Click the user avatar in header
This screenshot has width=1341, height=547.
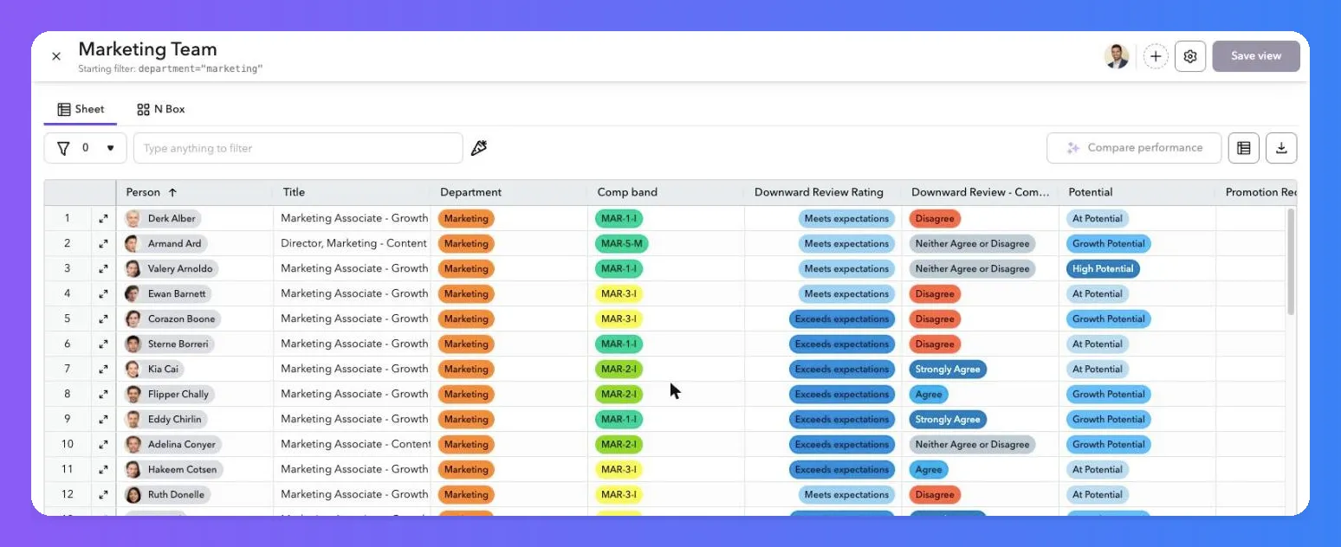[x=1117, y=56]
